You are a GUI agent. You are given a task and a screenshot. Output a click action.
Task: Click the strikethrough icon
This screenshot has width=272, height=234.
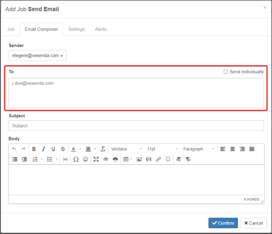click(x=63, y=149)
